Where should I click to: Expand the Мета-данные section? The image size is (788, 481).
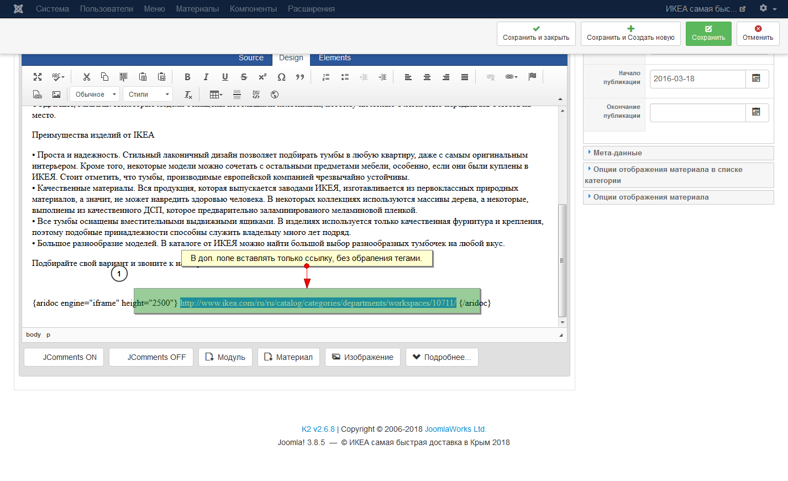point(617,153)
